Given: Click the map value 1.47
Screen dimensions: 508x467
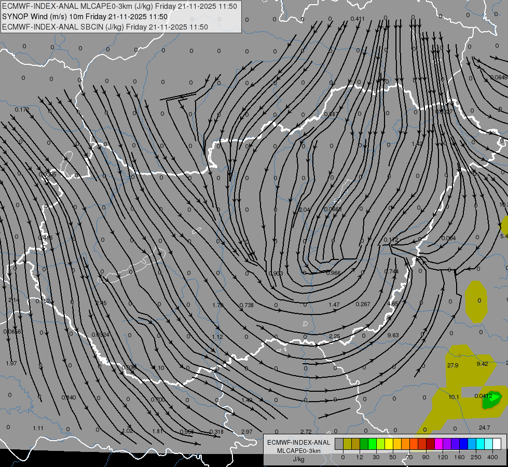Looking at the screenshot, I should coord(334,305).
